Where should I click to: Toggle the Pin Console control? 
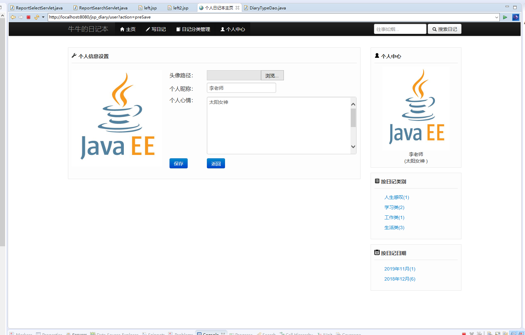coord(505,333)
